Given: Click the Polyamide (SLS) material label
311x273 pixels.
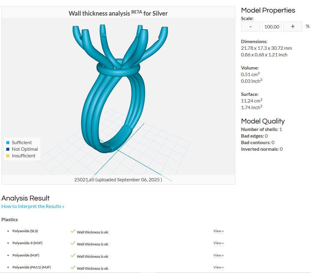Looking at the screenshot, I should tap(25, 231).
